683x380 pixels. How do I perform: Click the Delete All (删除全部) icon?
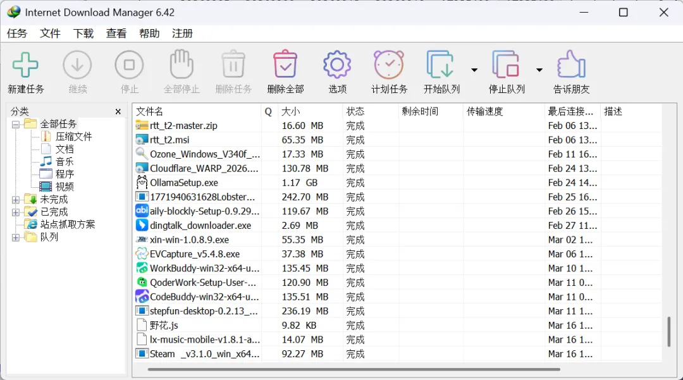[x=285, y=64]
